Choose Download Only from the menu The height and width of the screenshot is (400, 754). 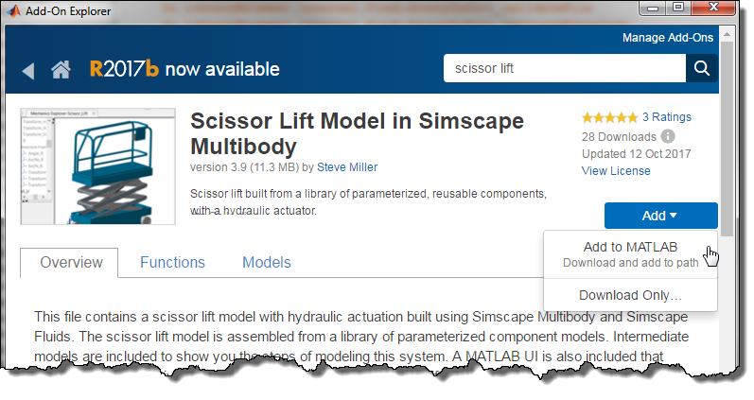(630, 295)
